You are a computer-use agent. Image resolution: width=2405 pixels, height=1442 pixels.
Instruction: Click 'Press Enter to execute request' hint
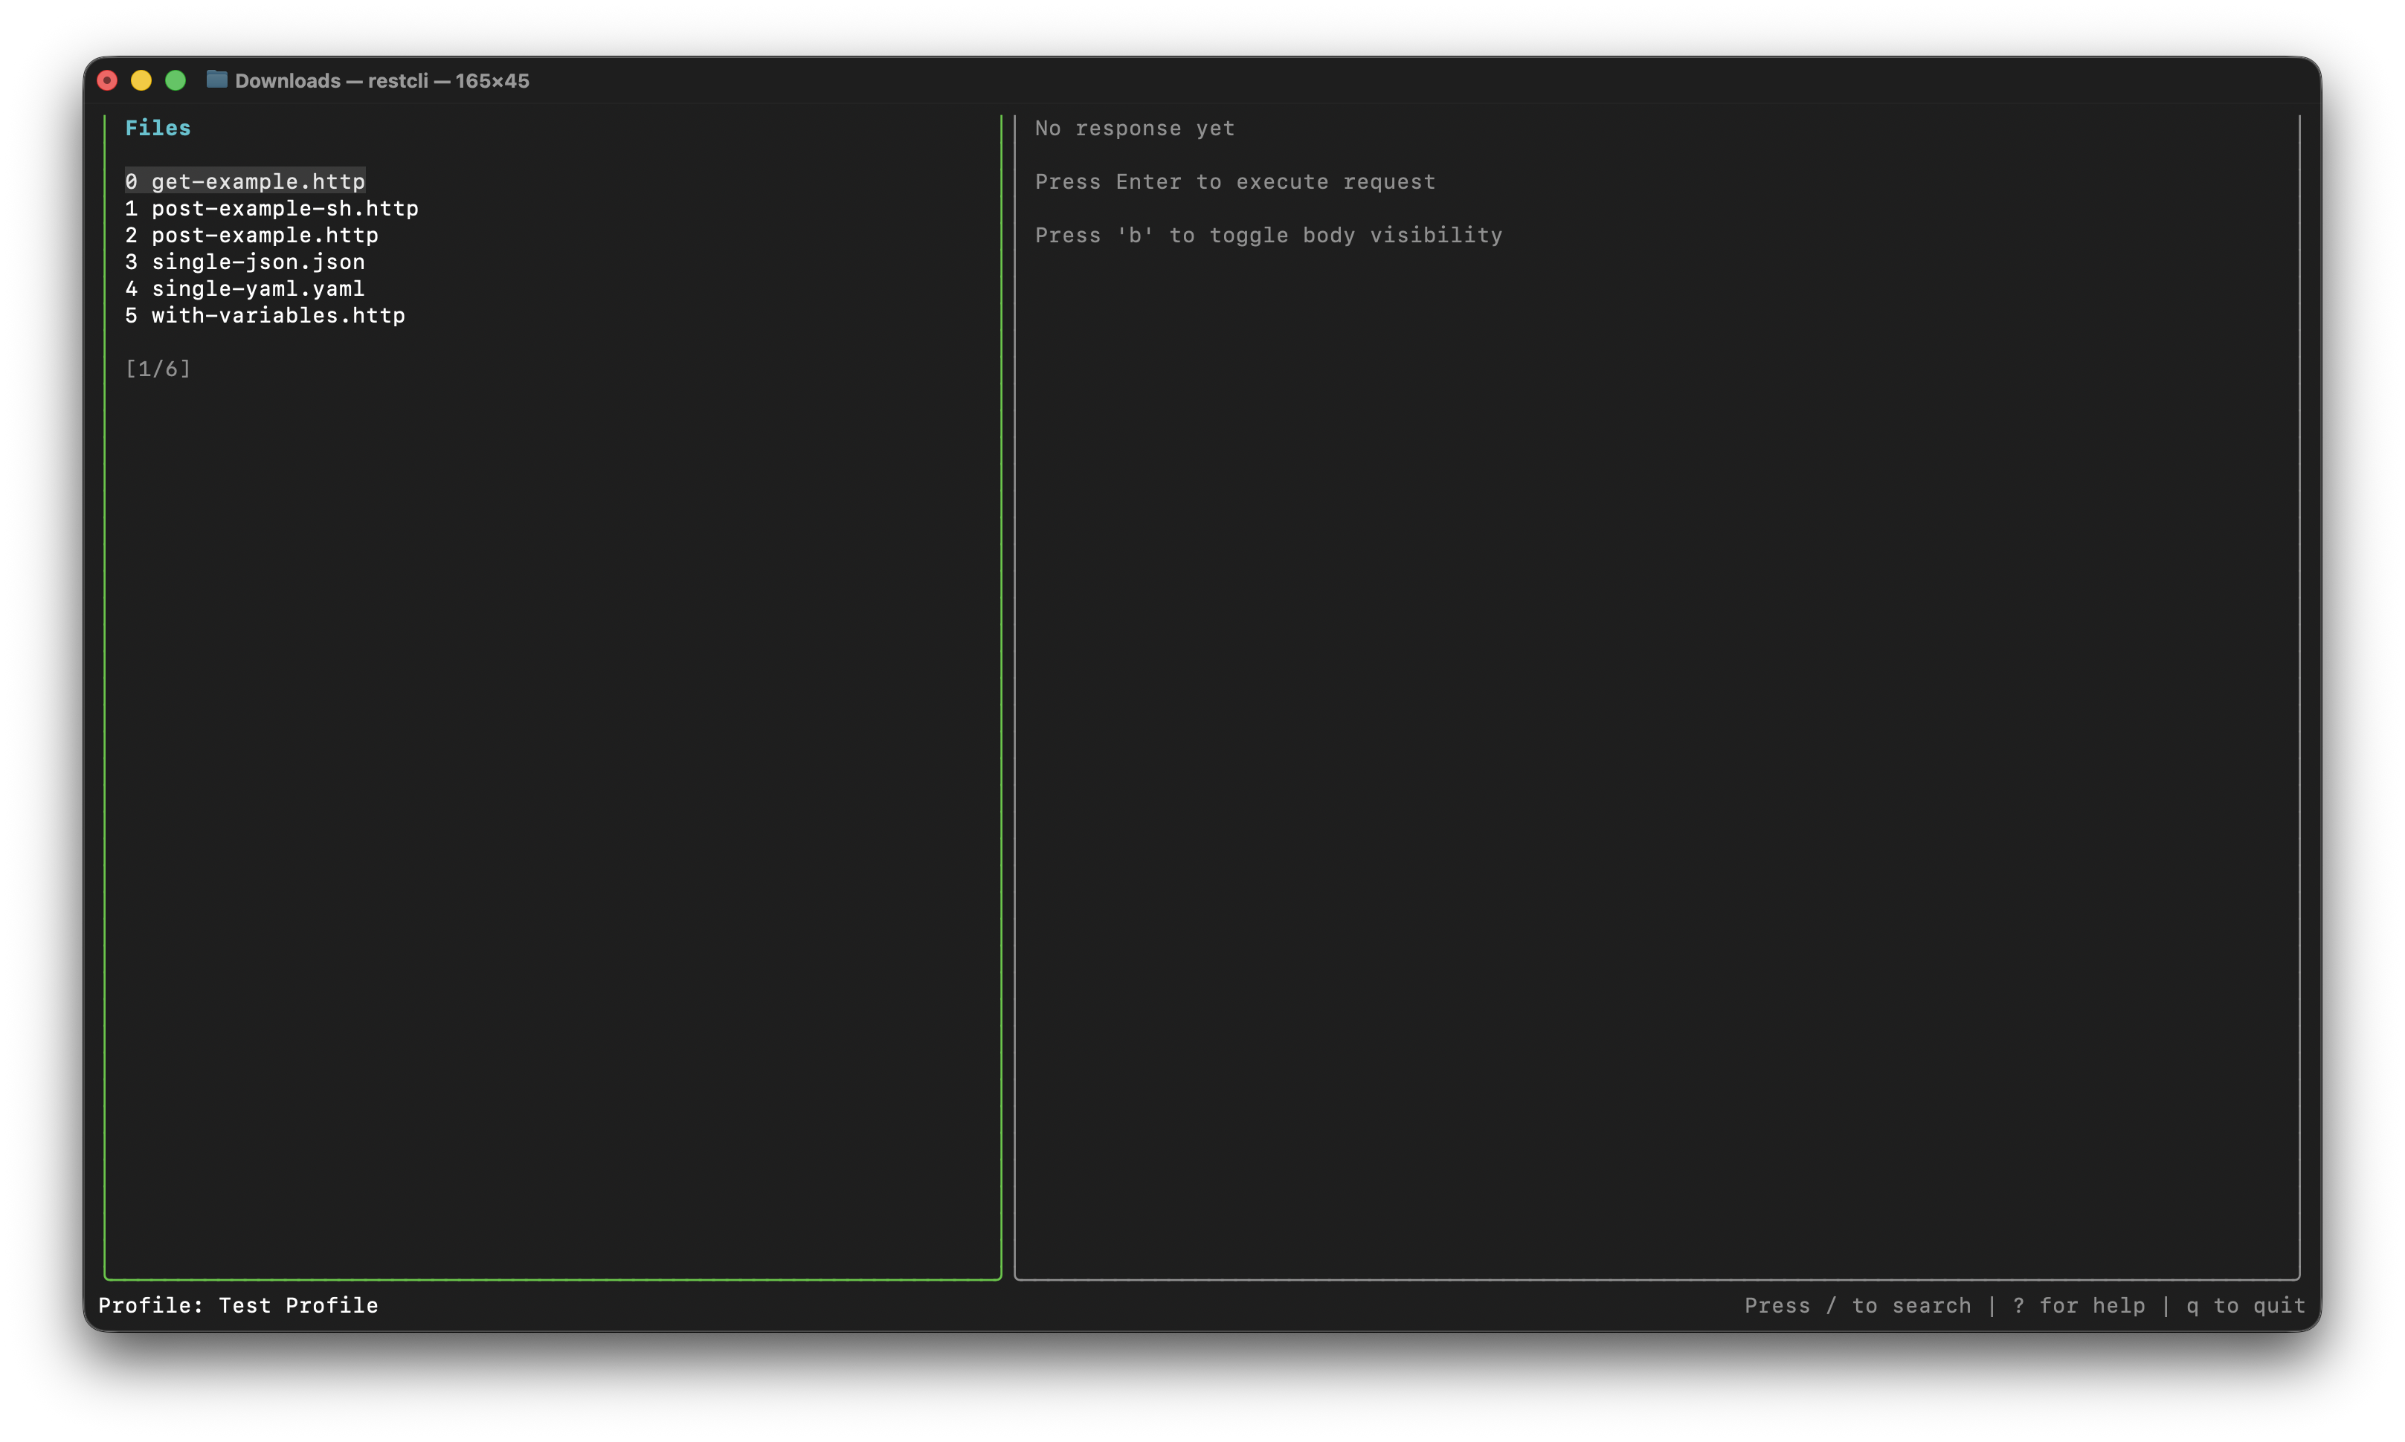[1234, 181]
